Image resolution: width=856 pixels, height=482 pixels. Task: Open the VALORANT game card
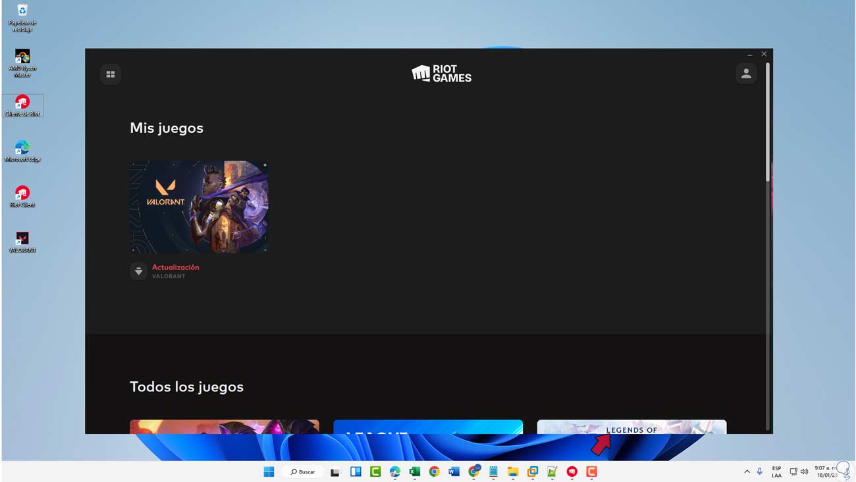pyautogui.click(x=199, y=206)
